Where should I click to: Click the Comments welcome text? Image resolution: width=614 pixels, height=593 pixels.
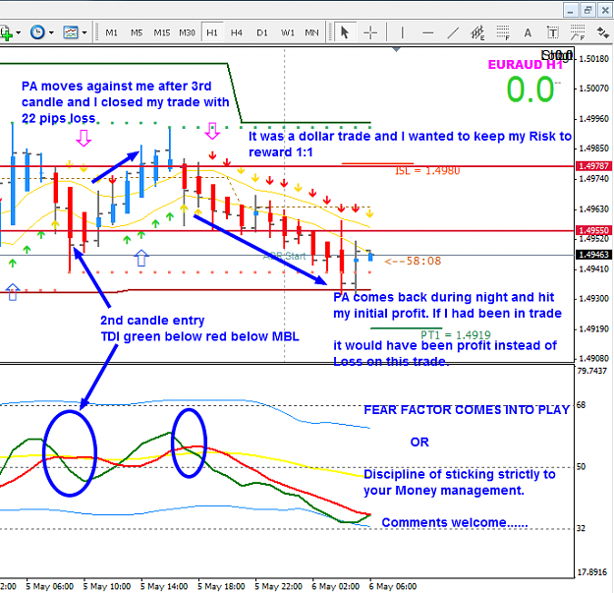[x=455, y=522]
